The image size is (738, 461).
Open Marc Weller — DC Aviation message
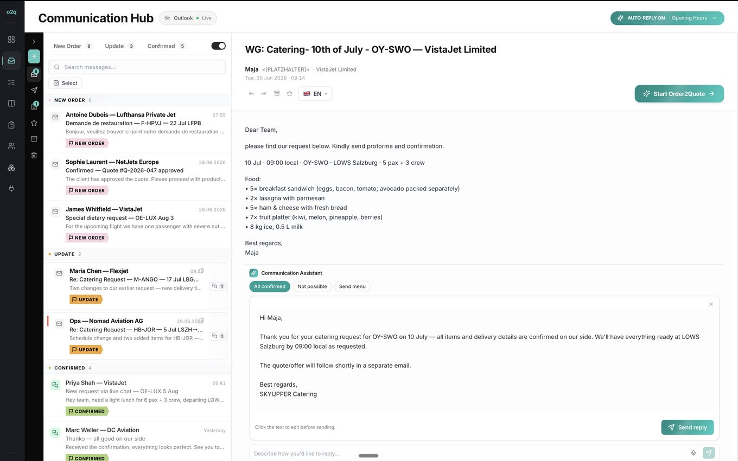pyautogui.click(x=137, y=442)
